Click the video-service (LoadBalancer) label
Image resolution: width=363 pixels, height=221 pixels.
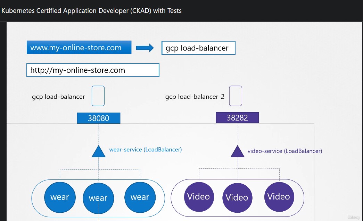pyautogui.click(x=285, y=151)
